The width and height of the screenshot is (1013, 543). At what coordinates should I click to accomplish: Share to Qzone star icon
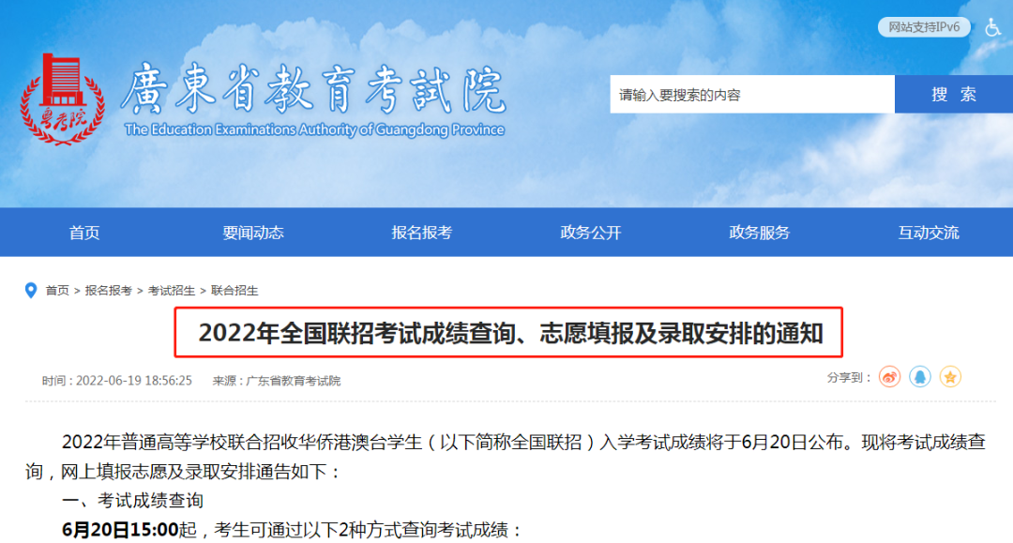click(x=950, y=377)
